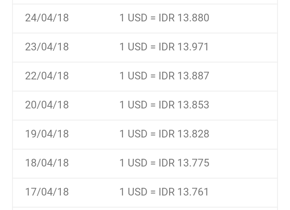
Task: Select the 18/04/18 date cell
Action: point(47,163)
